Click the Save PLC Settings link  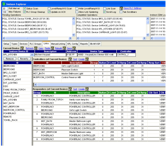coord(133,8)
